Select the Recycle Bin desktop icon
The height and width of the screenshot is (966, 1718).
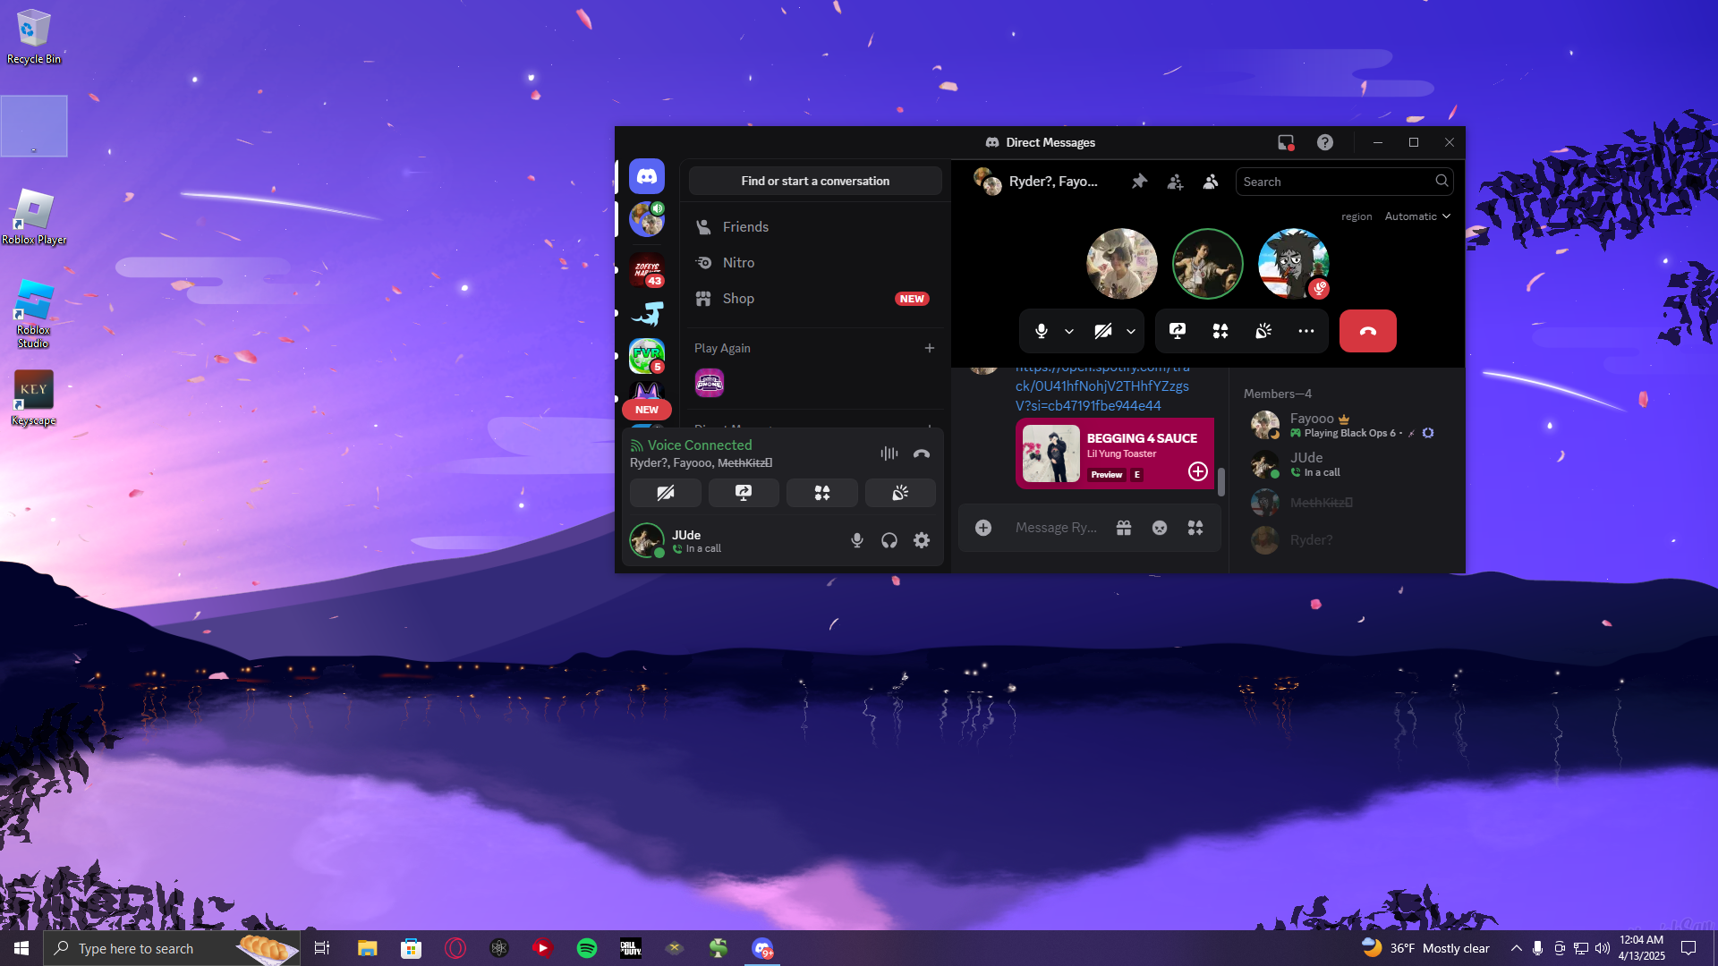tap(34, 37)
